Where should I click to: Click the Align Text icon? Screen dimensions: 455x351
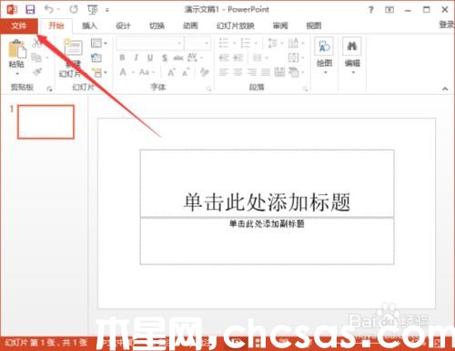pos(294,57)
